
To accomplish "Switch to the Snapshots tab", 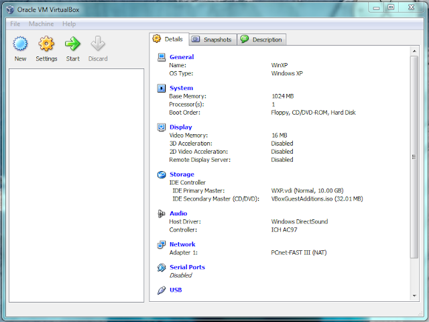I will click(212, 40).
